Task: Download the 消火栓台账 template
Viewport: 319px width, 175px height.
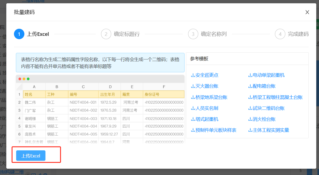Action: (262, 119)
